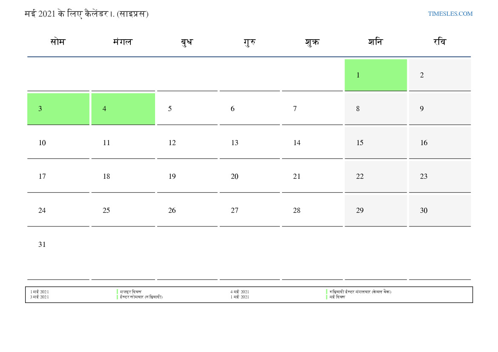
Task: Click the शनि (Saturday) column header
Action: (x=375, y=42)
